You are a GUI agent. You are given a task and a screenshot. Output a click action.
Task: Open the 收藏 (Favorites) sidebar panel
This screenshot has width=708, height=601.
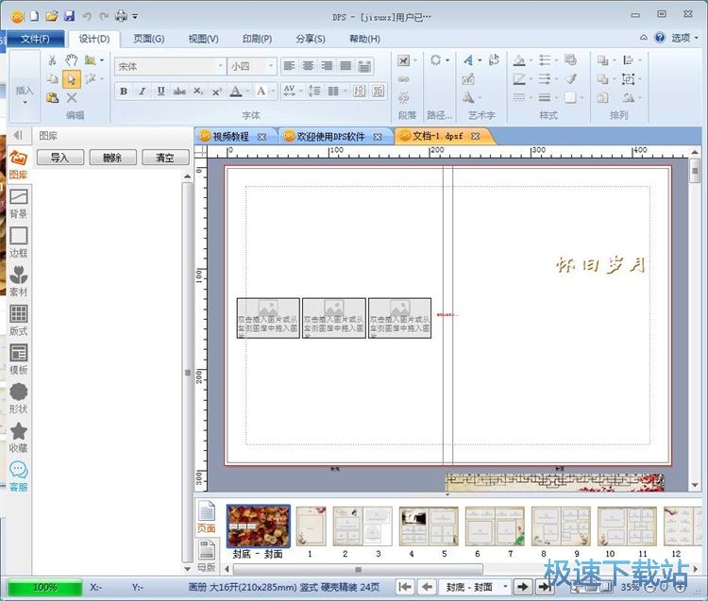(18, 437)
